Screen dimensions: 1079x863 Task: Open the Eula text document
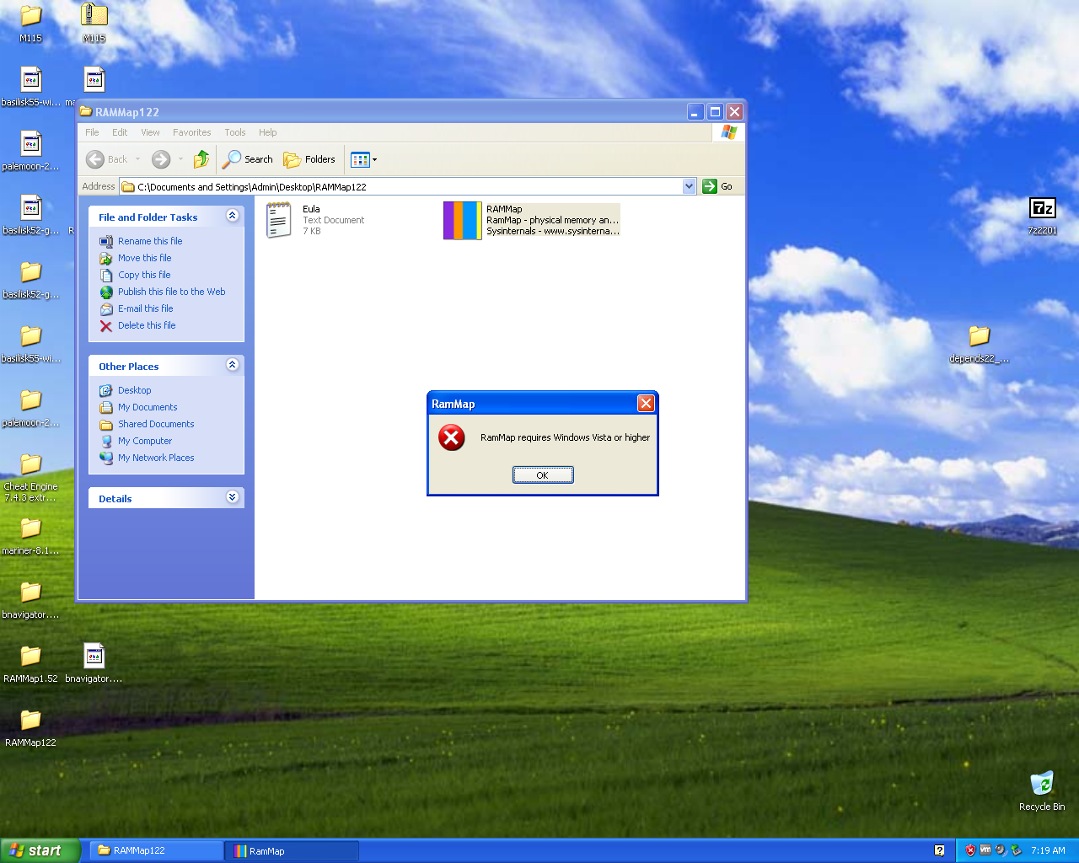[x=278, y=220]
